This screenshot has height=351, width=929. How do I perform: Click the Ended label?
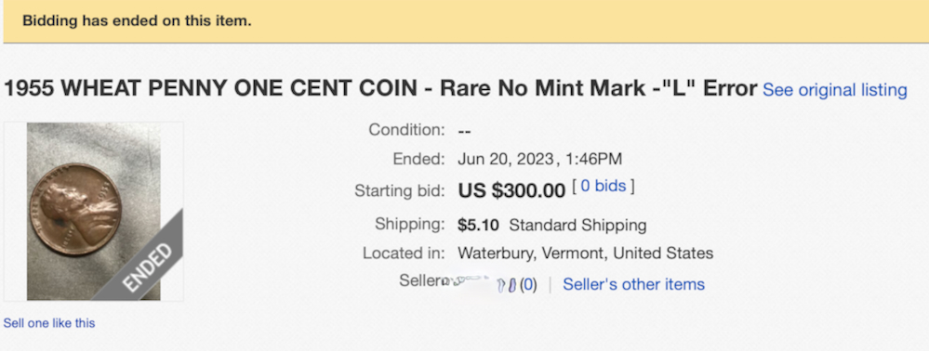click(418, 159)
